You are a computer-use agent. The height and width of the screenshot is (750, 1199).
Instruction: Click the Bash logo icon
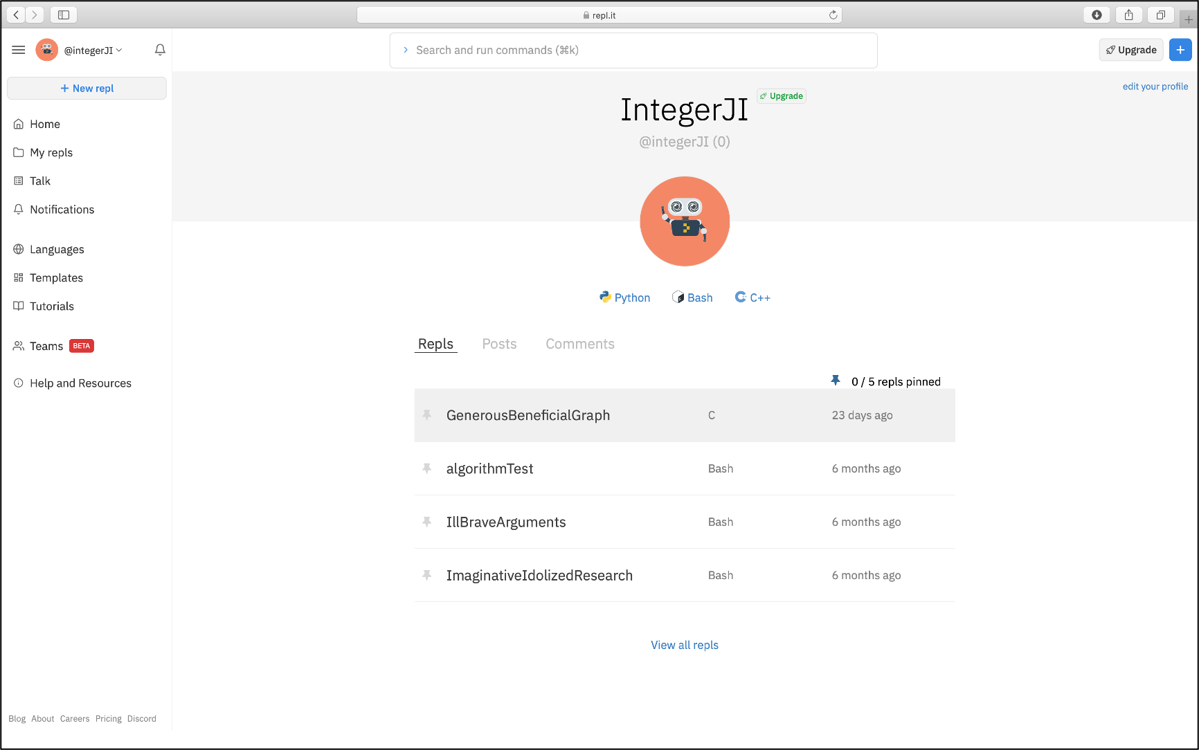pos(678,297)
